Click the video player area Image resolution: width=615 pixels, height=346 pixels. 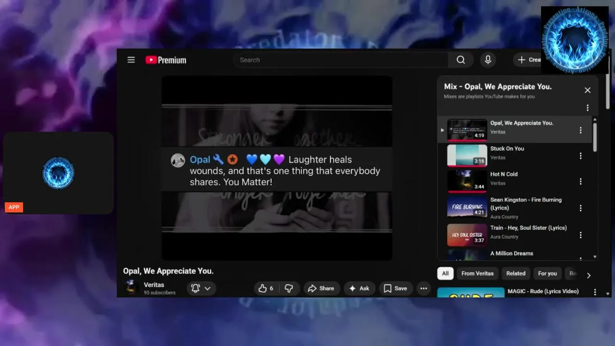(277, 168)
